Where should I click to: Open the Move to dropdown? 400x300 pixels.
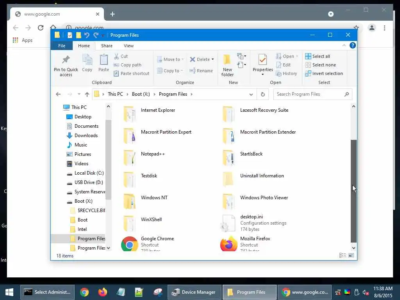170,59
